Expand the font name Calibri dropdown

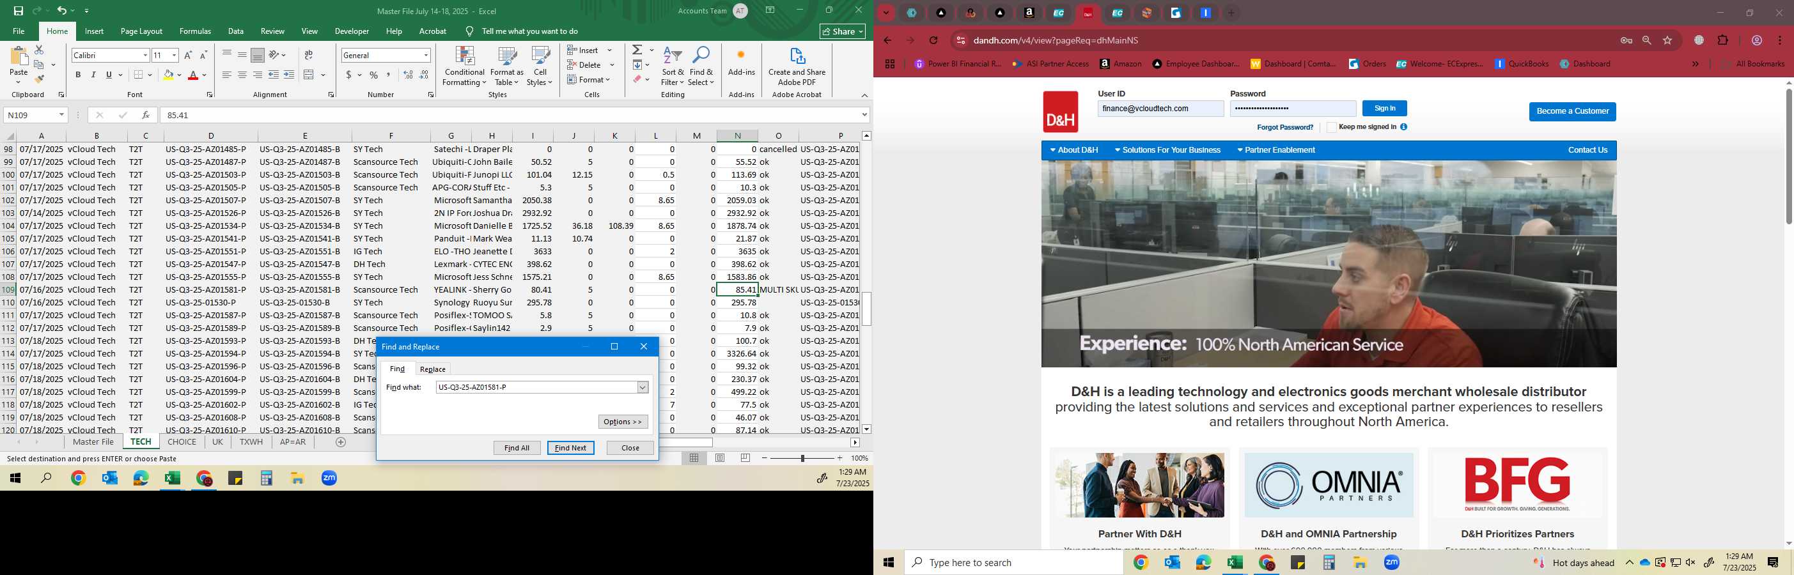click(145, 55)
